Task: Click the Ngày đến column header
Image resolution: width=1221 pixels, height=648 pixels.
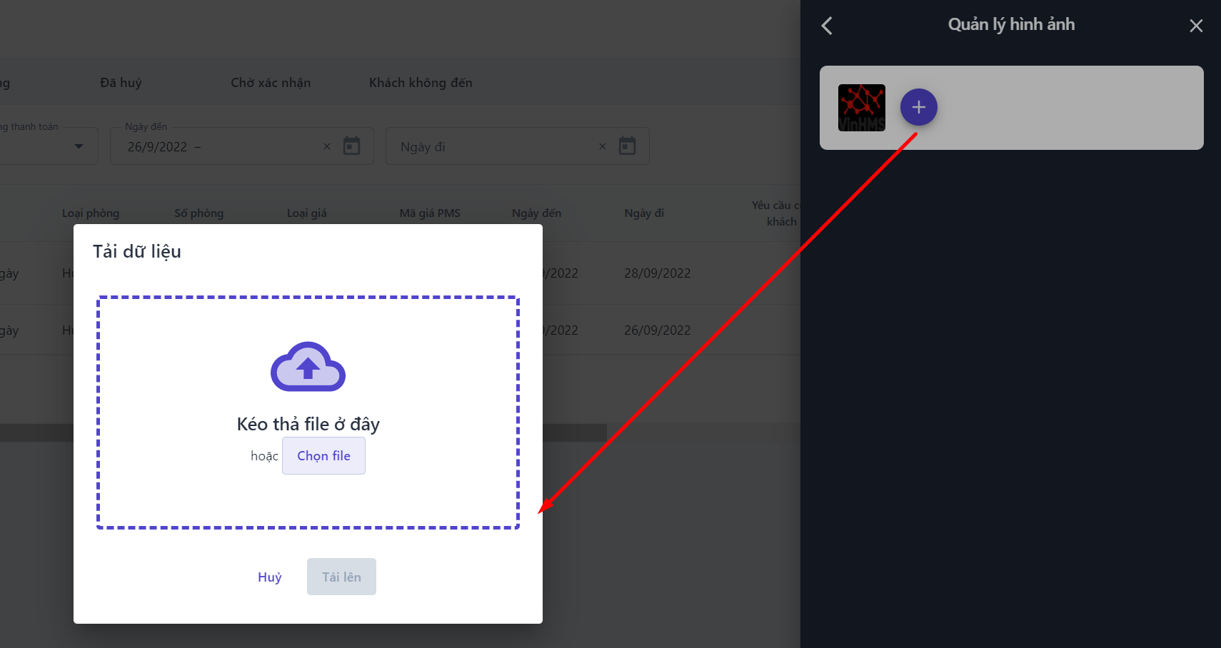Action: 536,213
